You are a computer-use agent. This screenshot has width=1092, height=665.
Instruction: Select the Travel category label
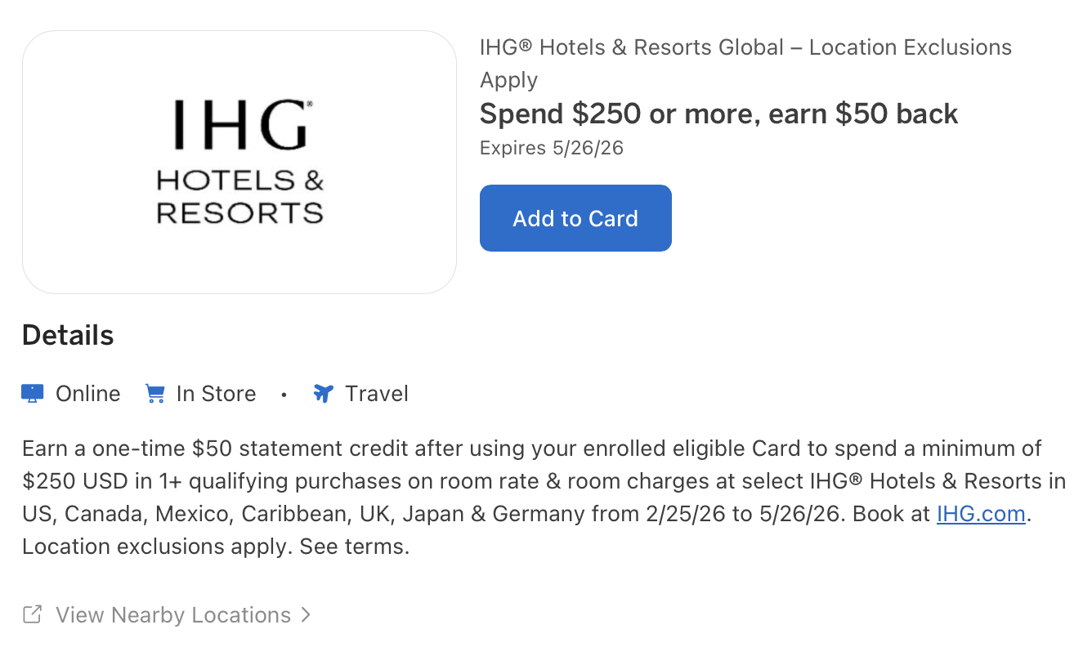pos(376,393)
